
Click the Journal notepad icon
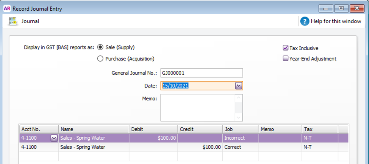pos(13,21)
